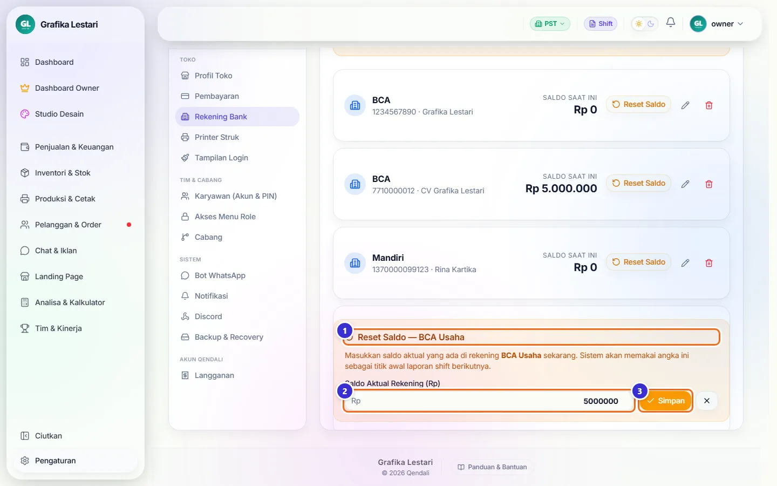Go to Dashboard Owner

point(76,88)
